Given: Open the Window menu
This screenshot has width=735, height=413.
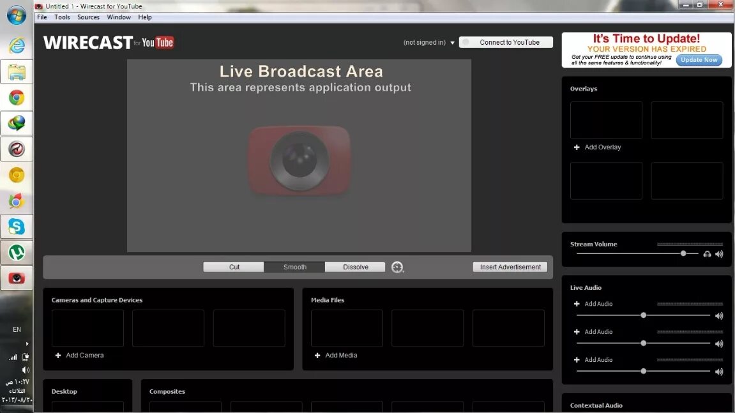Looking at the screenshot, I should tap(119, 17).
